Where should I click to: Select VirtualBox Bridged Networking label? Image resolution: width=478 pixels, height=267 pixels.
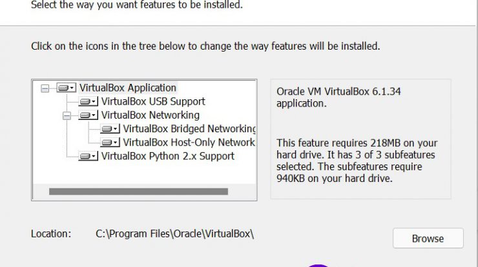(189, 129)
